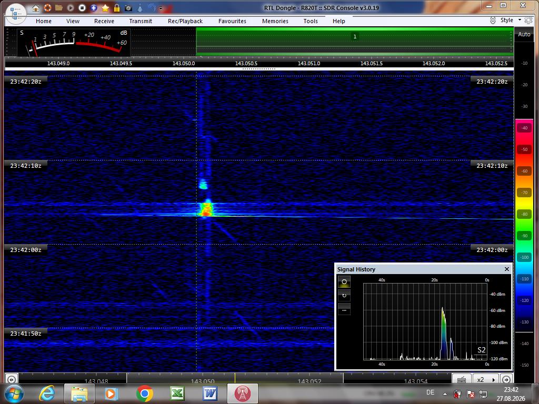539x404 pixels.
Task: Open Google Chrome from taskbar
Action: pyautogui.click(x=144, y=393)
